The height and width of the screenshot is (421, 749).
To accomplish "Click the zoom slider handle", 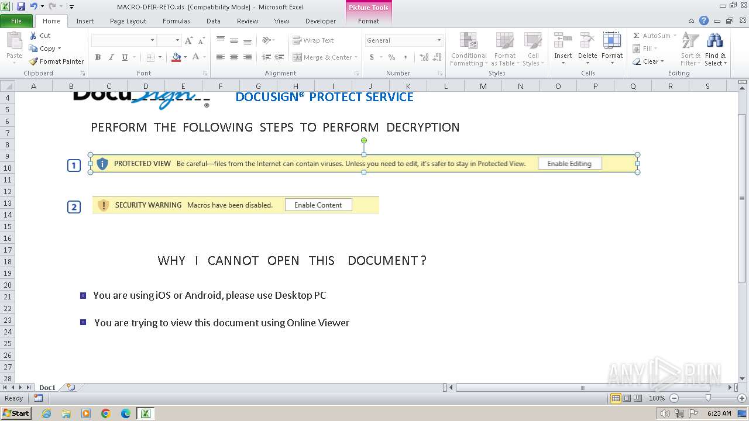I will 708,398.
